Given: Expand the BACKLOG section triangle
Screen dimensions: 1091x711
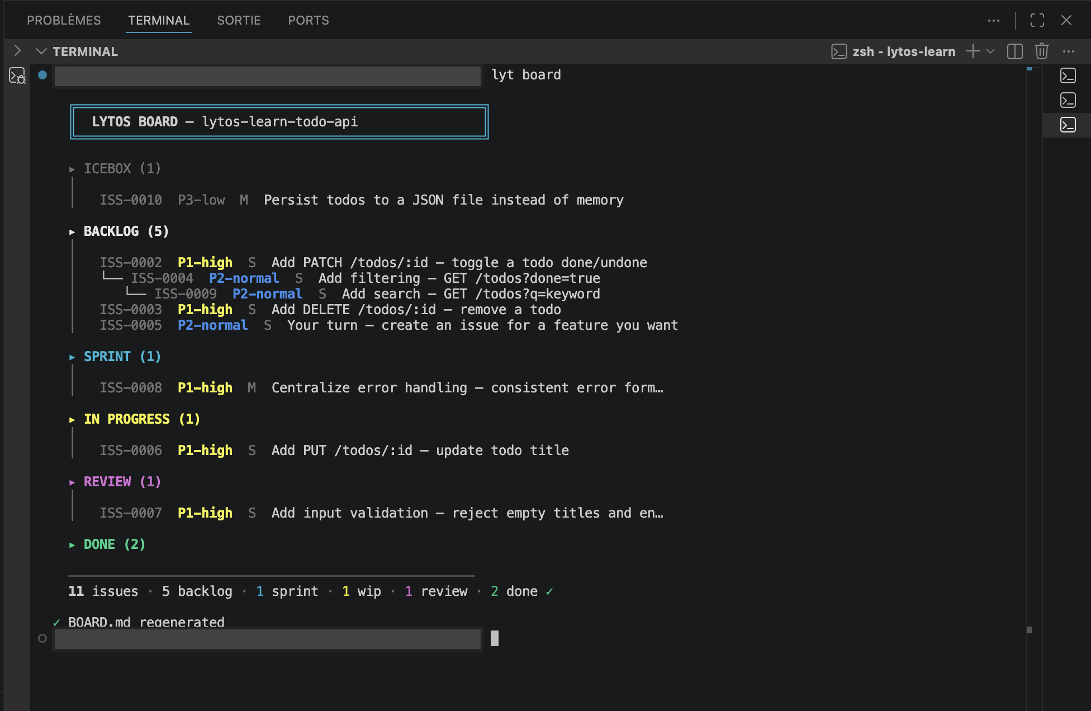Looking at the screenshot, I should [x=73, y=231].
